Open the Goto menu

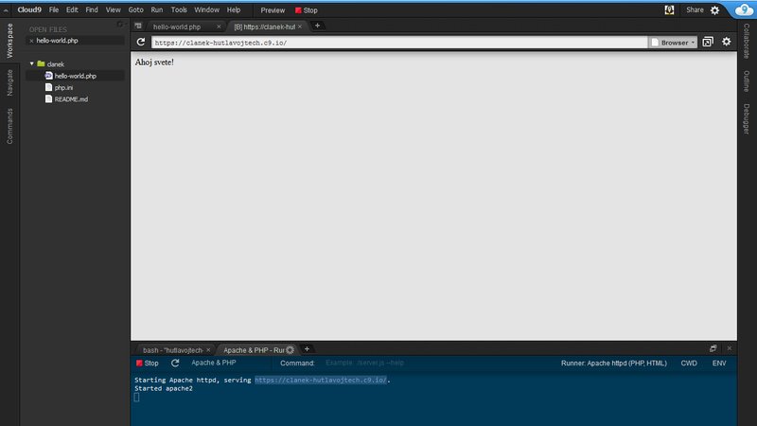(135, 9)
